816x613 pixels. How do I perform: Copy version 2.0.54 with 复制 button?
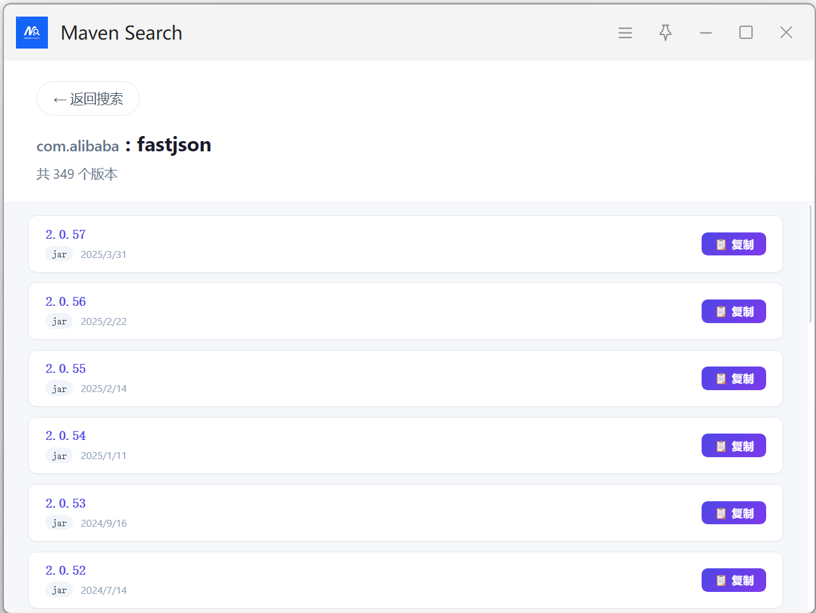pos(734,446)
